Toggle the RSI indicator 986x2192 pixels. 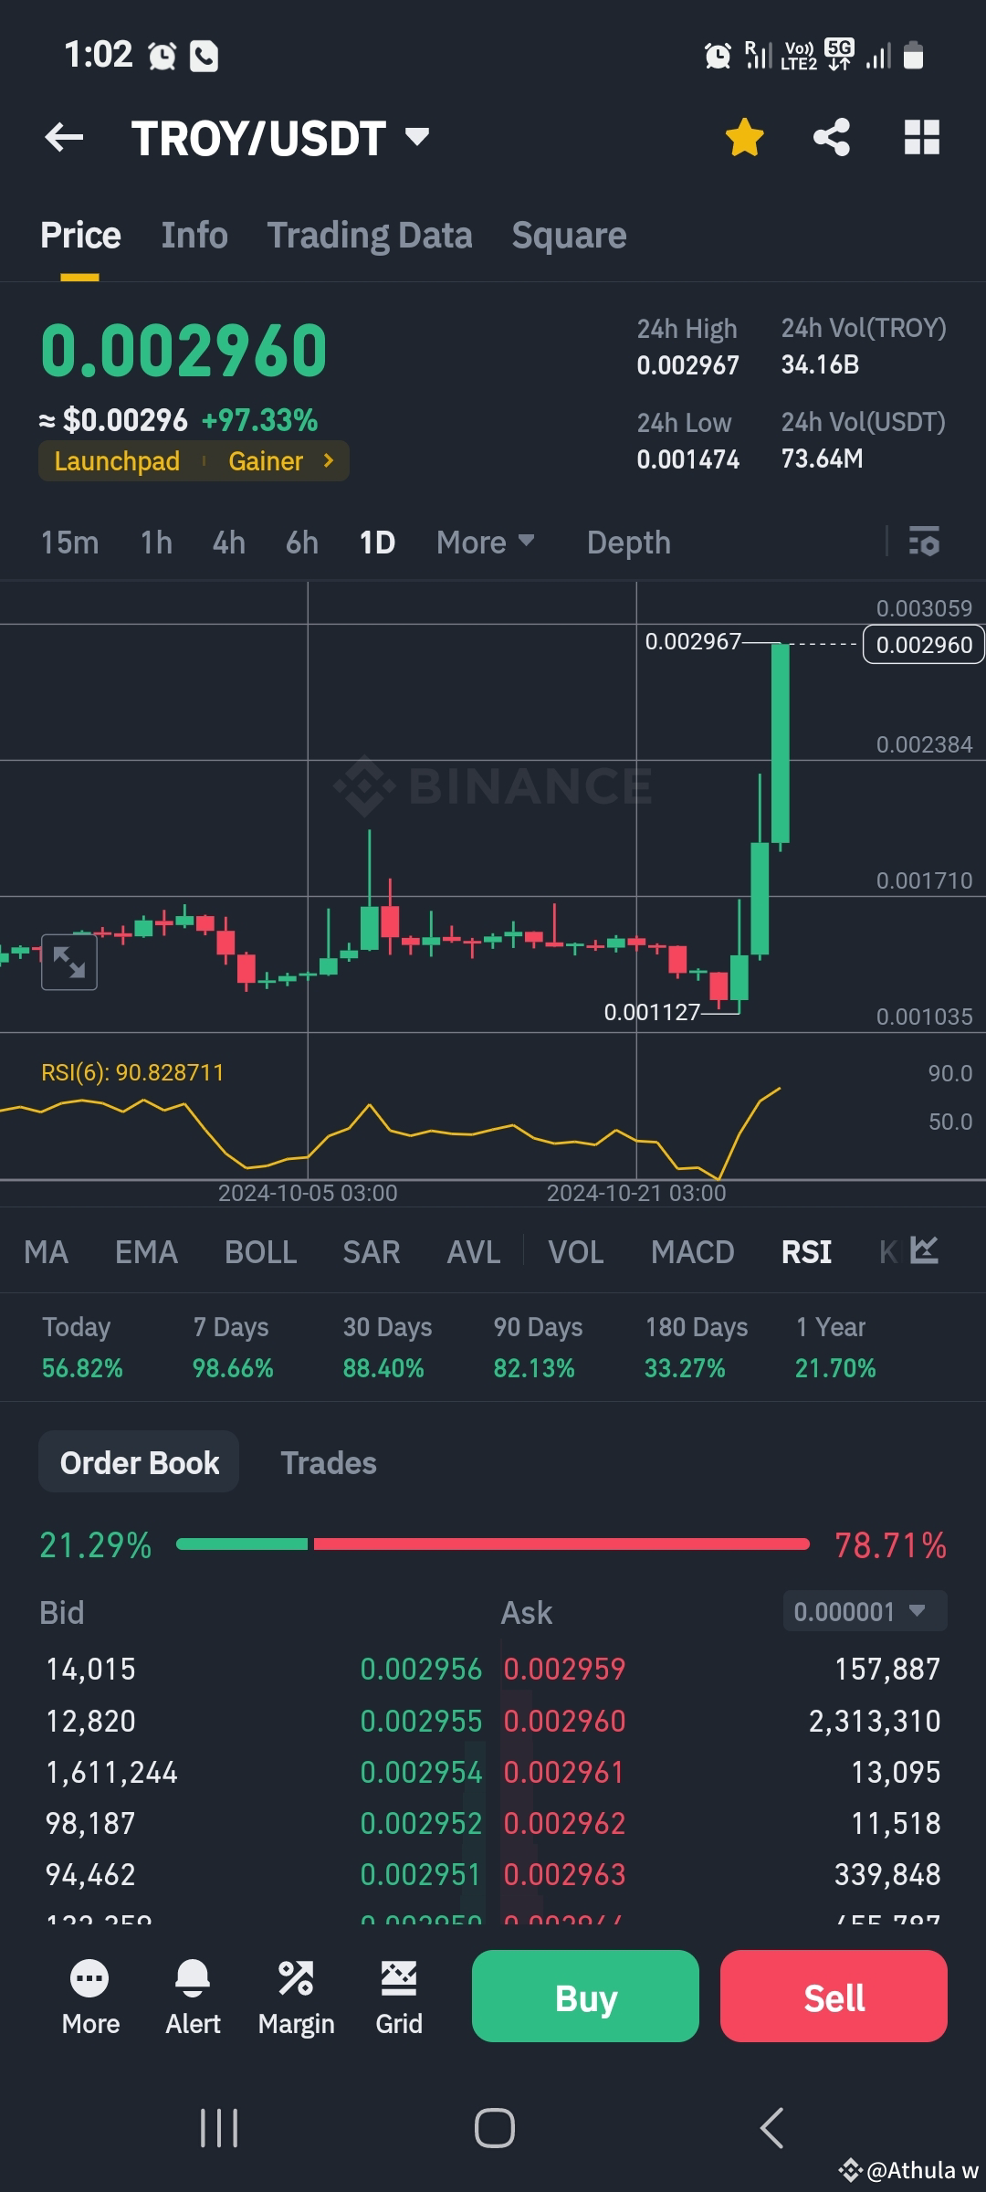click(806, 1252)
